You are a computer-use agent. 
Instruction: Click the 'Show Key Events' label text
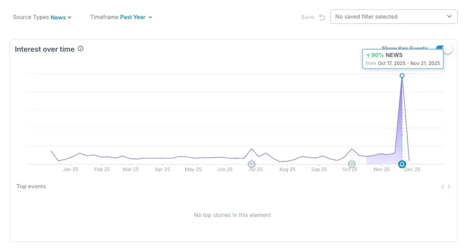[x=405, y=48]
